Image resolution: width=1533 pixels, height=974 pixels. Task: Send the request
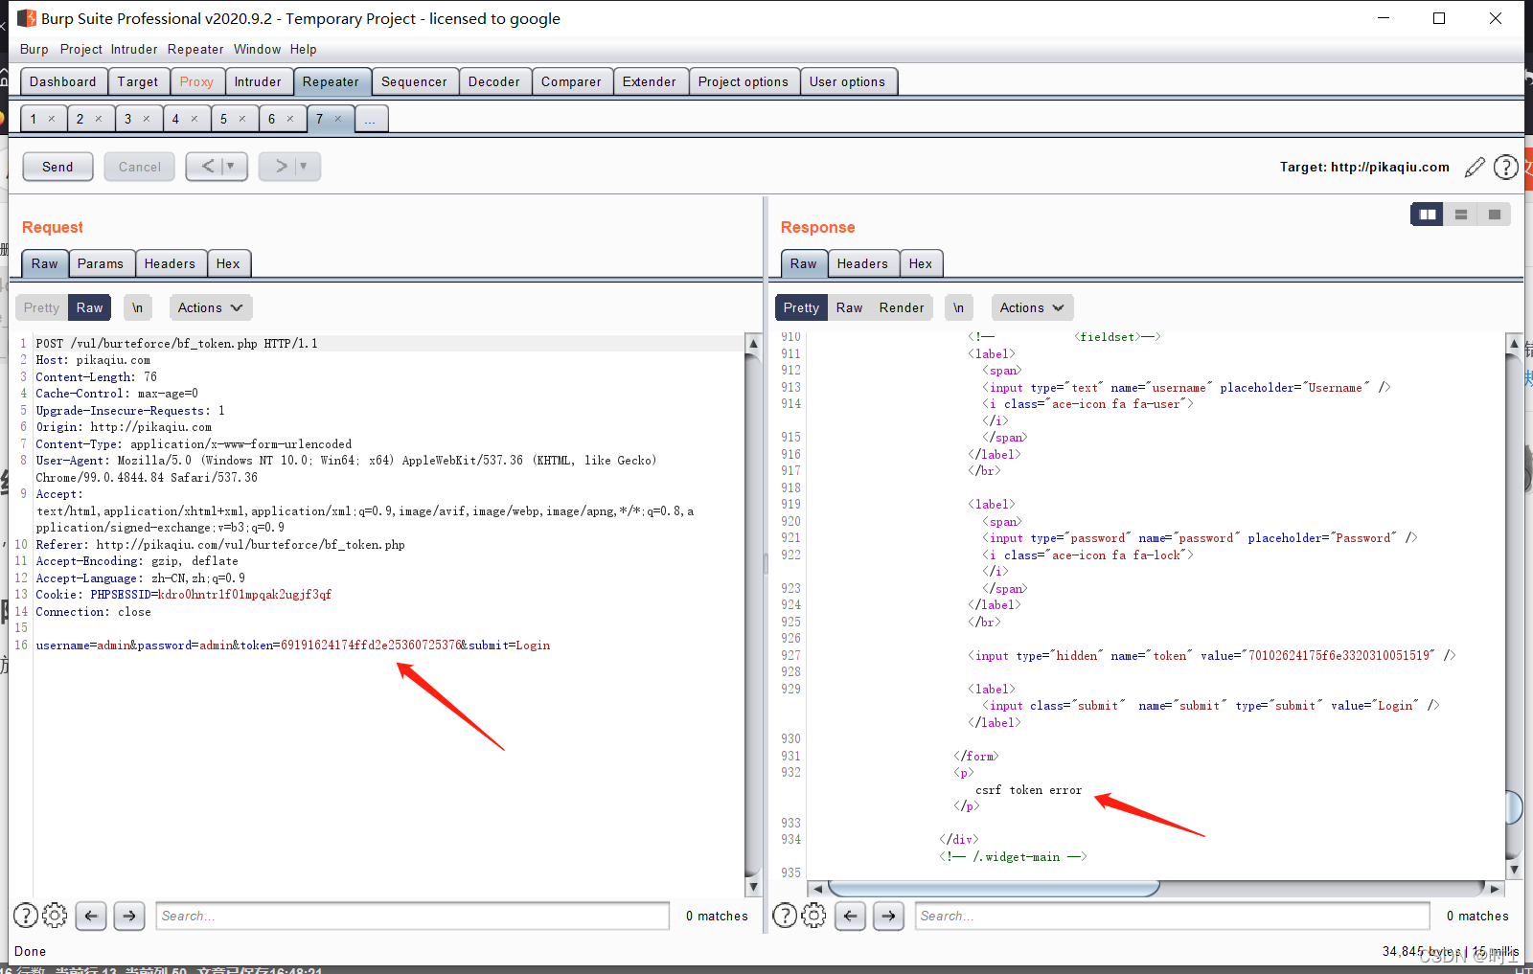pos(57,167)
